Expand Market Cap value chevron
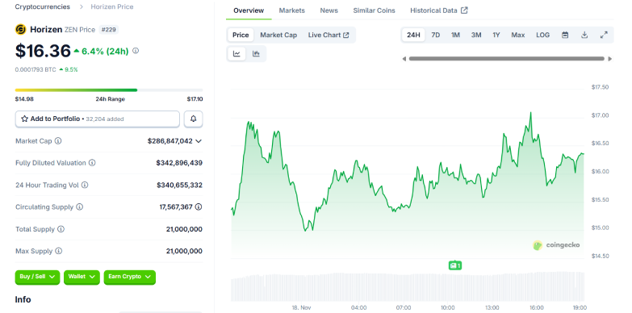This screenshot has height=313, width=632. coord(199,141)
